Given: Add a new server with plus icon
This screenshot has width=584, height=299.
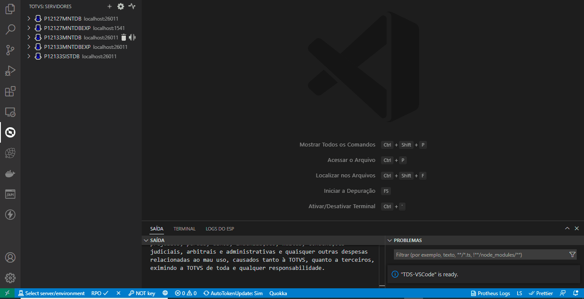Looking at the screenshot, I should pos(110,6).
